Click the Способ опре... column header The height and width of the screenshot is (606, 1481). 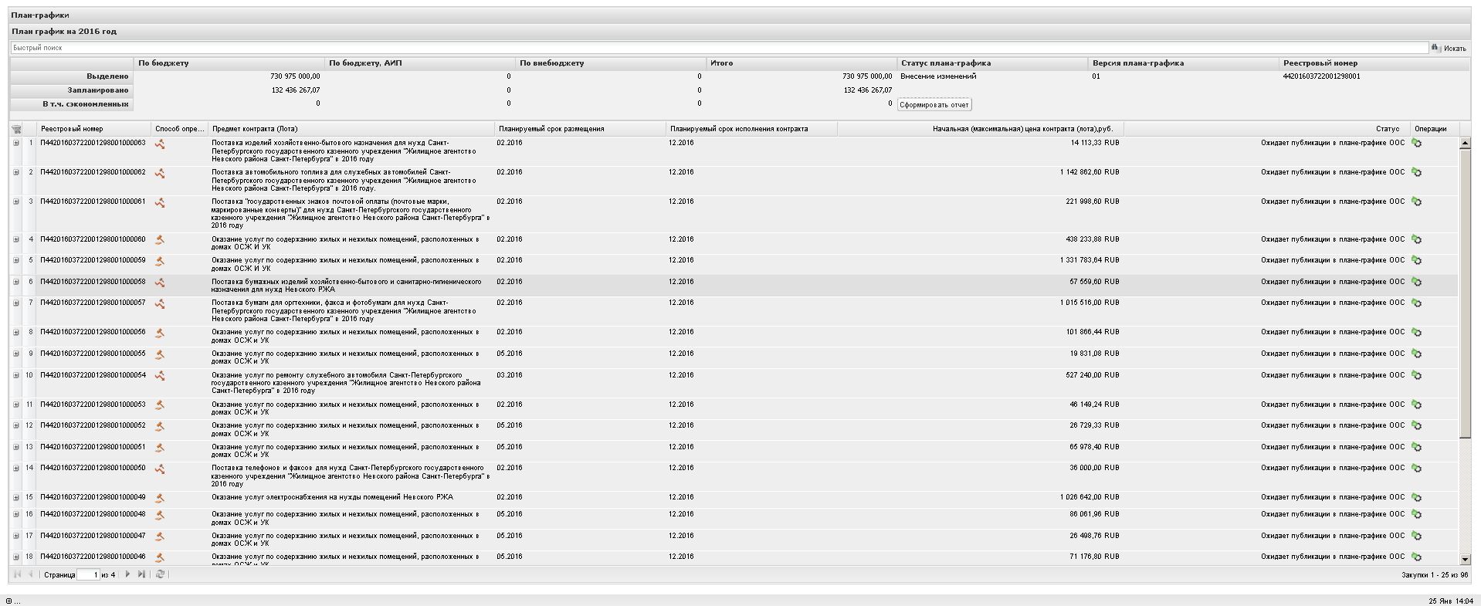[x=180, y=129]
